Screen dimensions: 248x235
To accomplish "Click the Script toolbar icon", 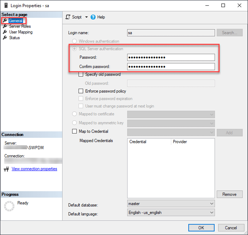I will (x=68, y=17).
